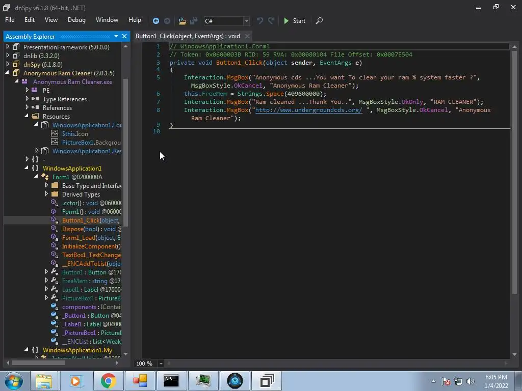Select the TextBox1_TextChanged method
522x391 pixels.
tap(91, 255)
